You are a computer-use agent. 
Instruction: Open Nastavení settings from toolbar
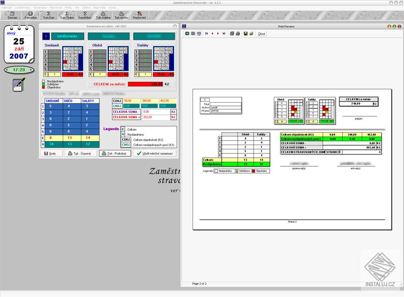click(139, 16)
